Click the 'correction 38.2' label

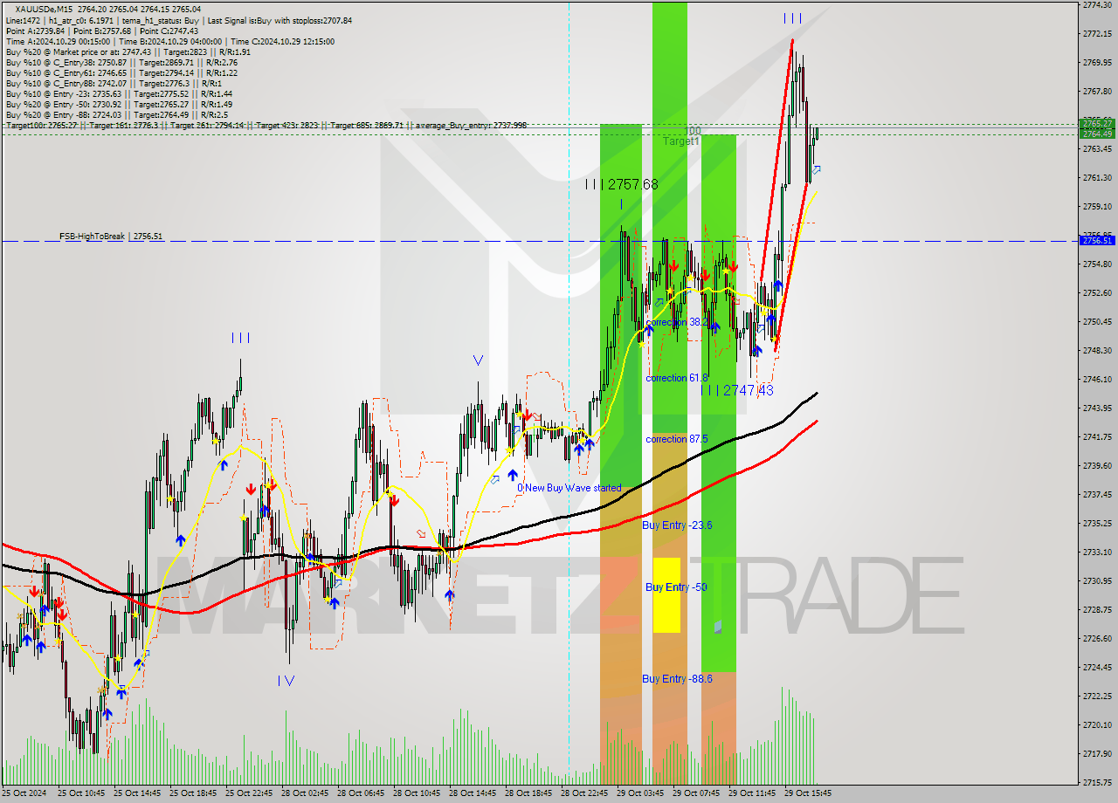pos(677,322)
